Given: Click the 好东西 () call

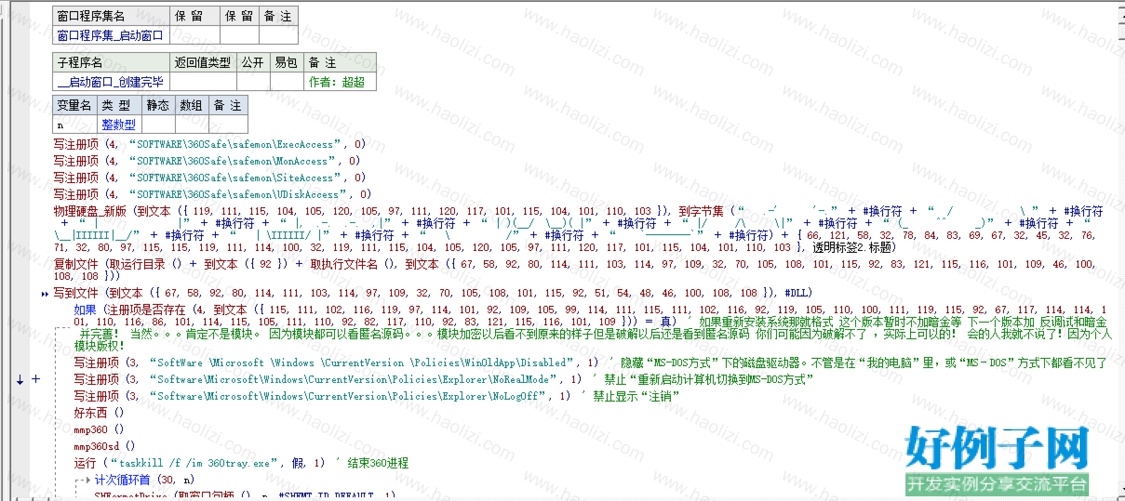Looking at the screenshot, I should pos(99,413).
